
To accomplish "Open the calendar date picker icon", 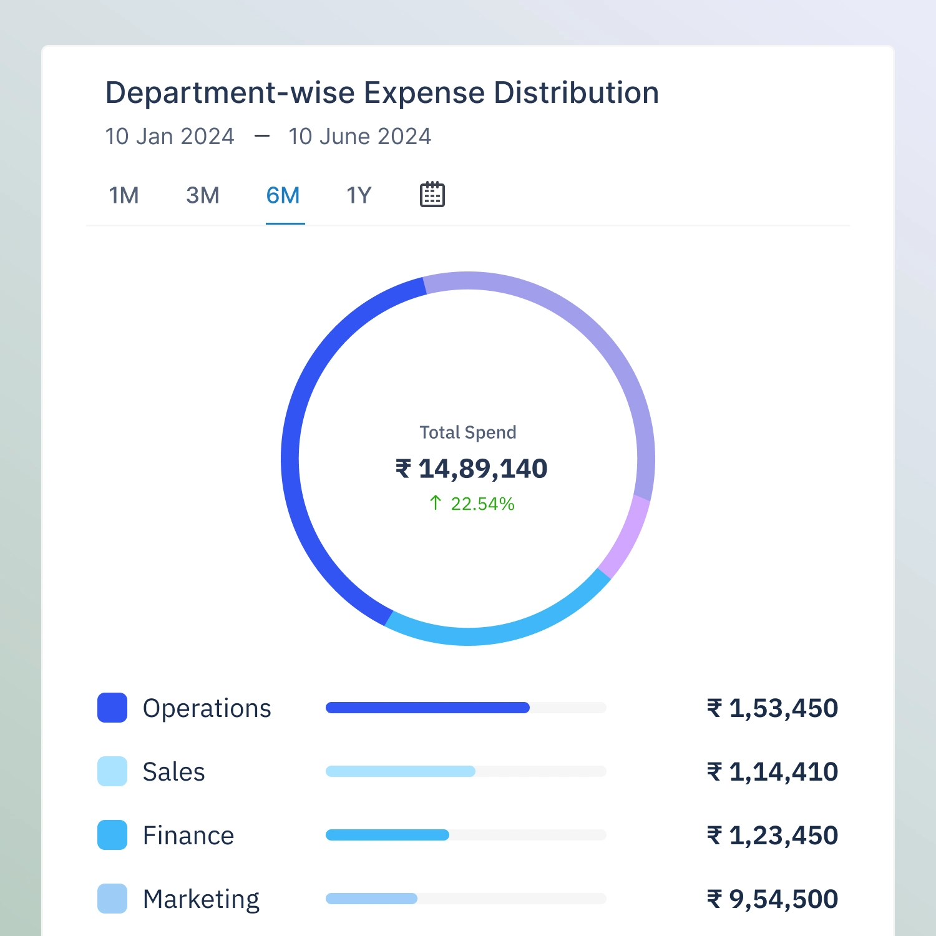I will (x=432, y=195).
